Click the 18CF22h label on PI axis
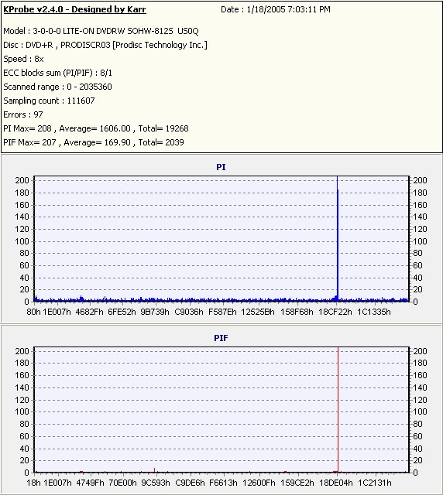 click(335, 312)
